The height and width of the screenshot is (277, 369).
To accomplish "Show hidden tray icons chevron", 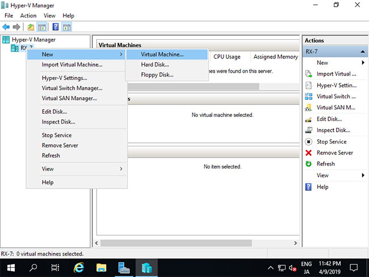I will point(271,268).
